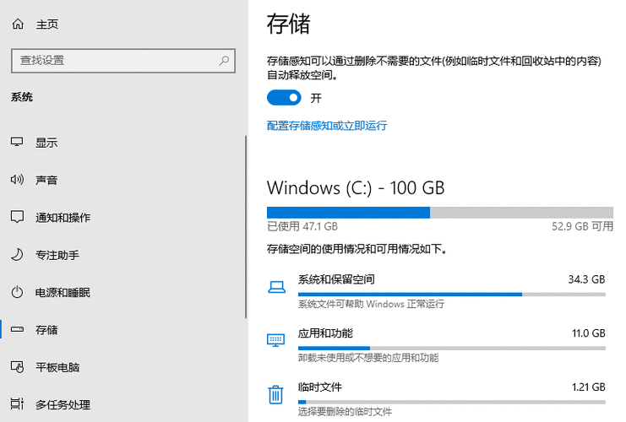Open Sound (声音) via speaker icon
The image size is (626, 422).
point(17,180)
